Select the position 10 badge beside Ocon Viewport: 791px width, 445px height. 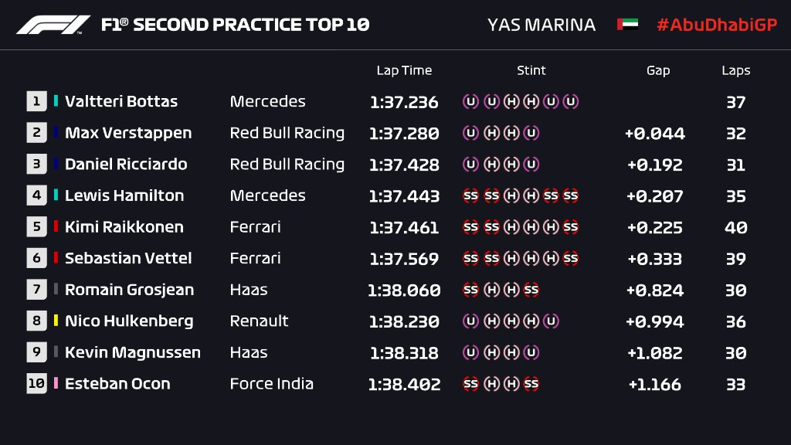pos(36,384)
